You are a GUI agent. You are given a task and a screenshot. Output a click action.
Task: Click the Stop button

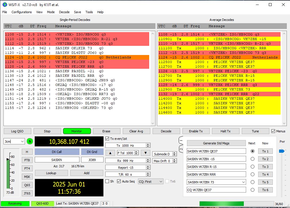coord(47,131)
